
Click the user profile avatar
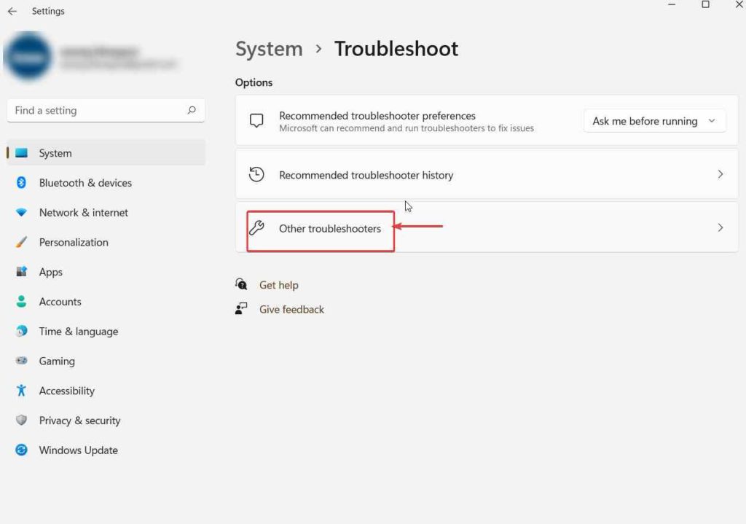pos(28,55)
